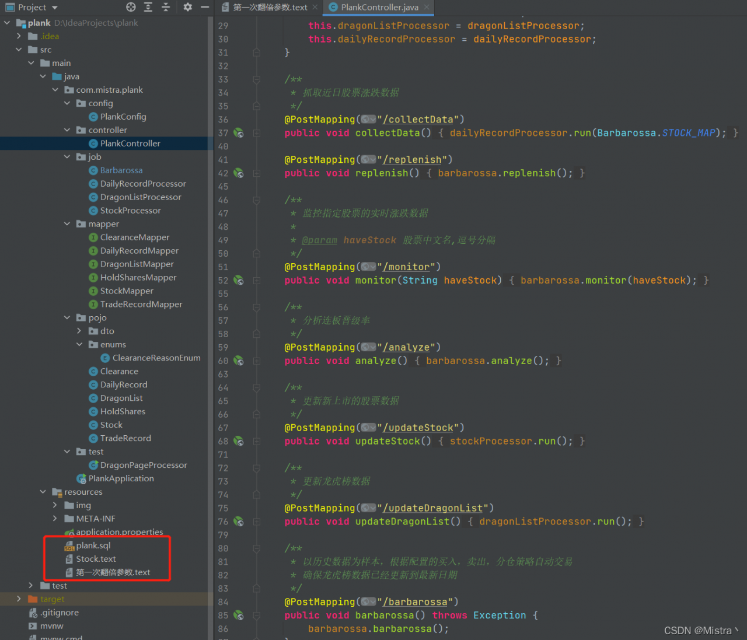Select application.properties in resources
Screen dimensions: 747x640
click(120, 533)
